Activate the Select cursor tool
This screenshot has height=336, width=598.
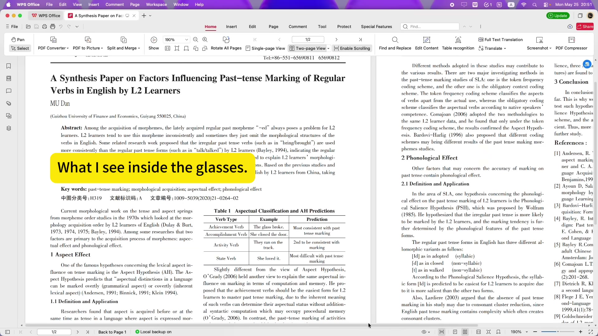click(x=20, y=48)
